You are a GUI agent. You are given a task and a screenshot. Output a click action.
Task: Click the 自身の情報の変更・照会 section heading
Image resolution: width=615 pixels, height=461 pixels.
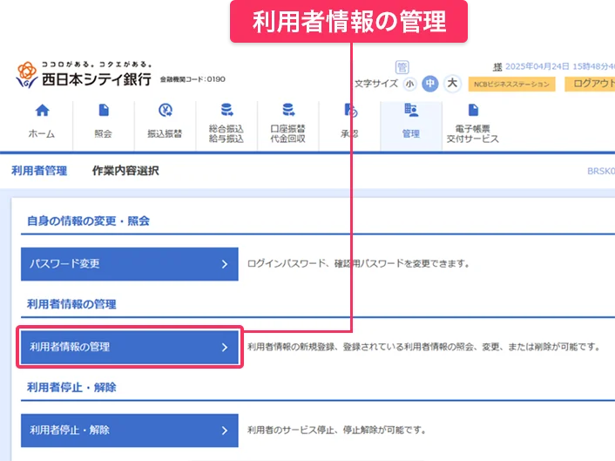pyautogui.click(x=88, y=220)
